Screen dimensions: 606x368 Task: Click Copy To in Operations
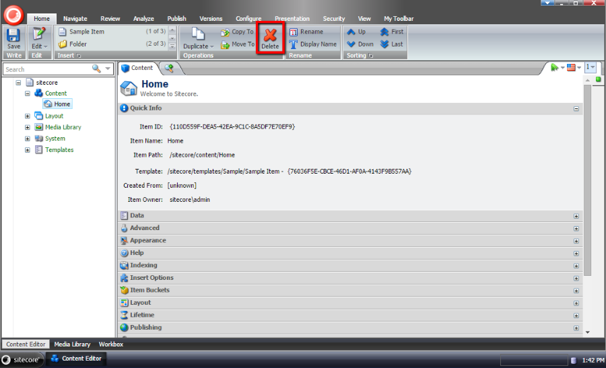(x=237, y=32)
